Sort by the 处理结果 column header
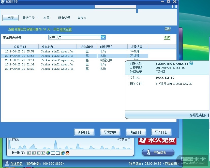Image resolution: width=210 pixels, height=168 pixels. tap(138, 47)
